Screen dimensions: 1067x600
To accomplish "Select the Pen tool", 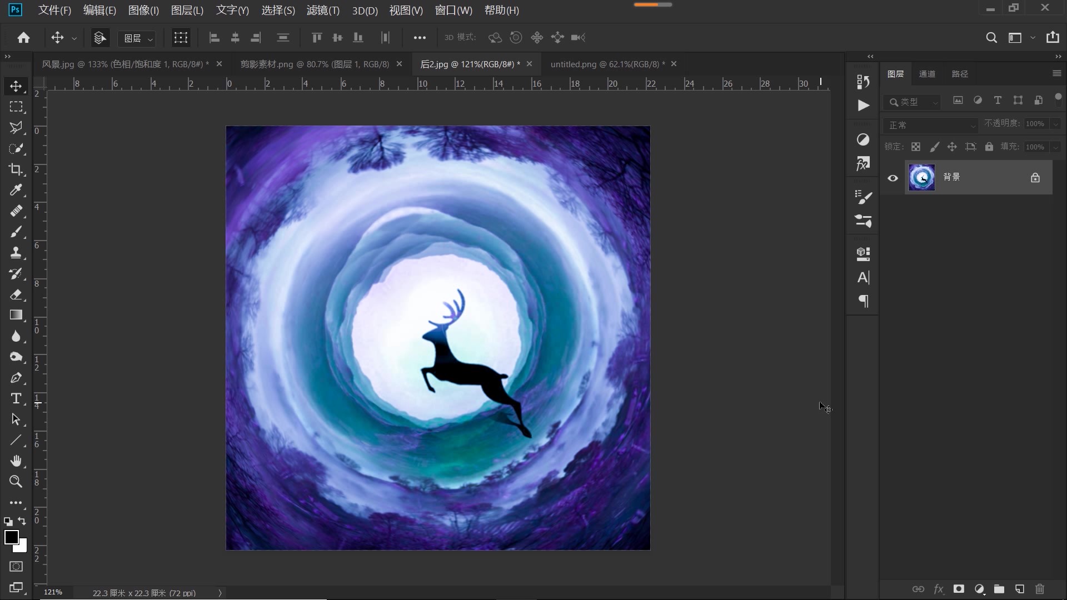I will [16, 378].
